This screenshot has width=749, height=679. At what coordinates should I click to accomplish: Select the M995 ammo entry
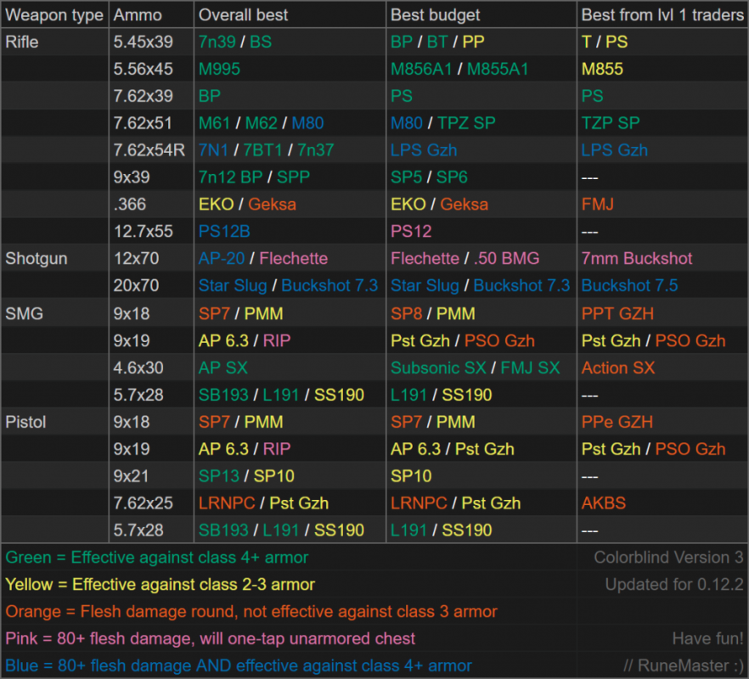219,69
